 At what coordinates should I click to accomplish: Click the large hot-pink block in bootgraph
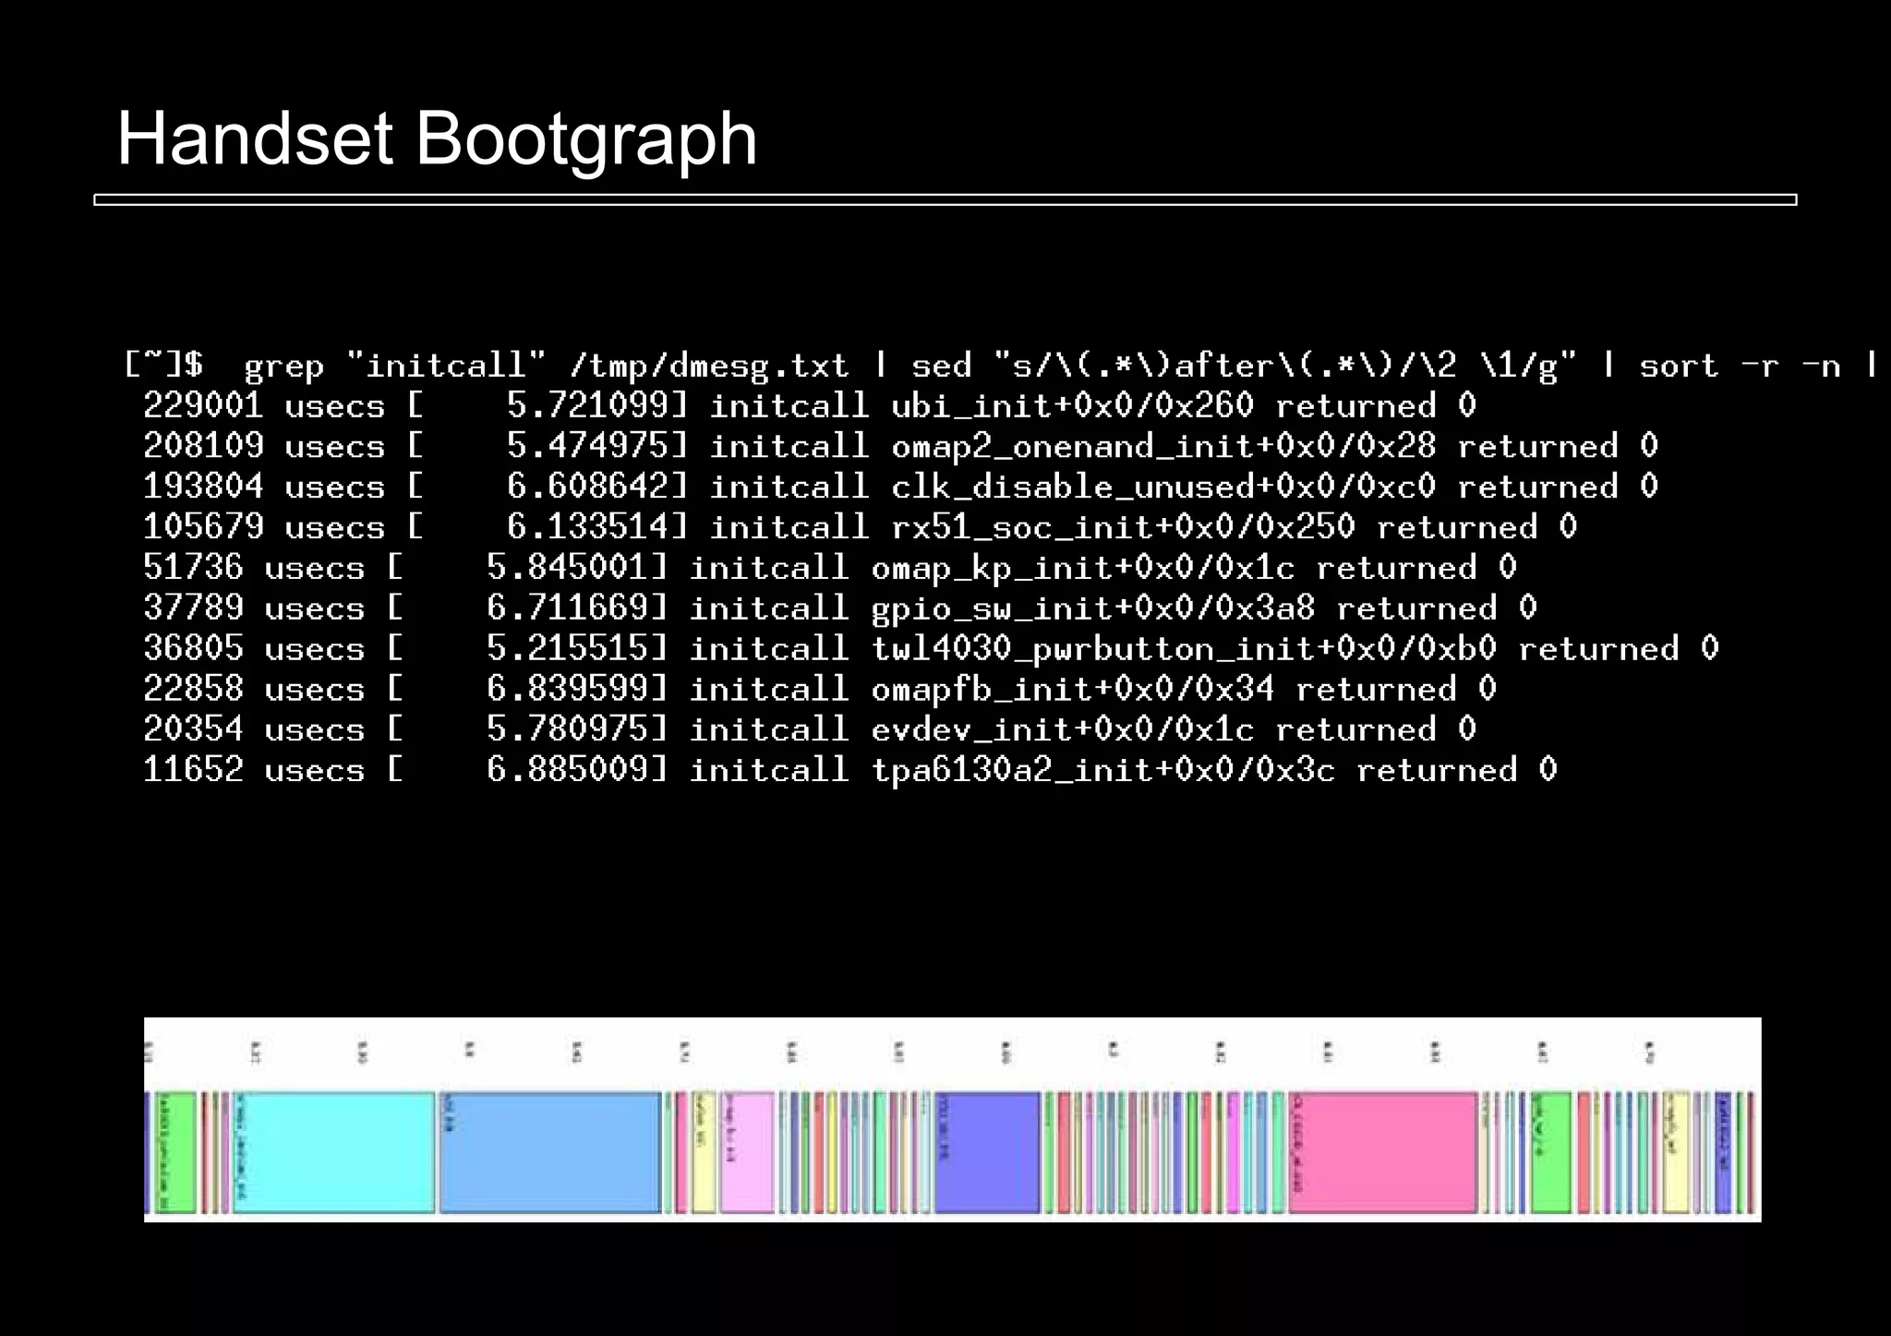1383,1152
